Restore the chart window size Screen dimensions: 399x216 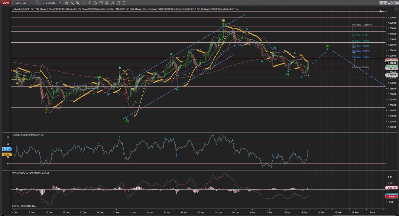[x=393, y=3]
